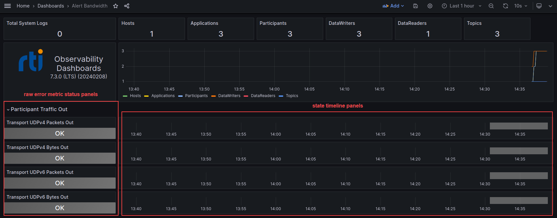Click Alert Bandwidth breadcrumb title
The width and height of the screenshot is (557, 218).
point(90,6)
